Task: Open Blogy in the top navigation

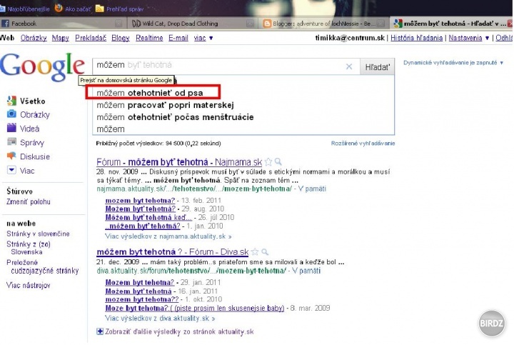Action: (x=121, y=38)
